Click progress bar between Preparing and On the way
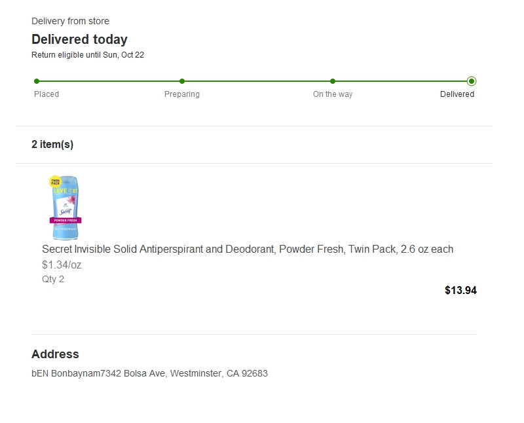524x423 pixels. coord(257,81)
